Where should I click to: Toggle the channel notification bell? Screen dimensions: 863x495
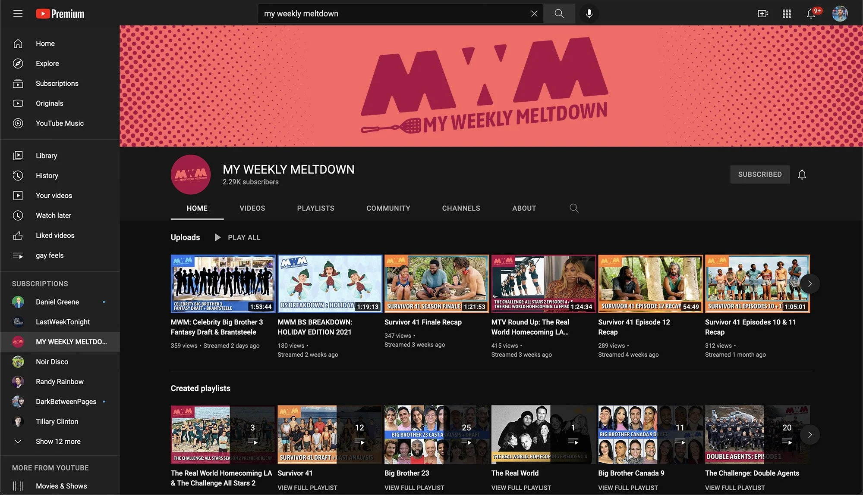[802, 174]
